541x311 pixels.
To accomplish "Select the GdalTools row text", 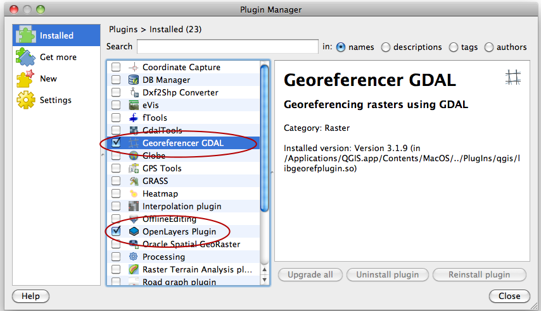I will [162, 130].
